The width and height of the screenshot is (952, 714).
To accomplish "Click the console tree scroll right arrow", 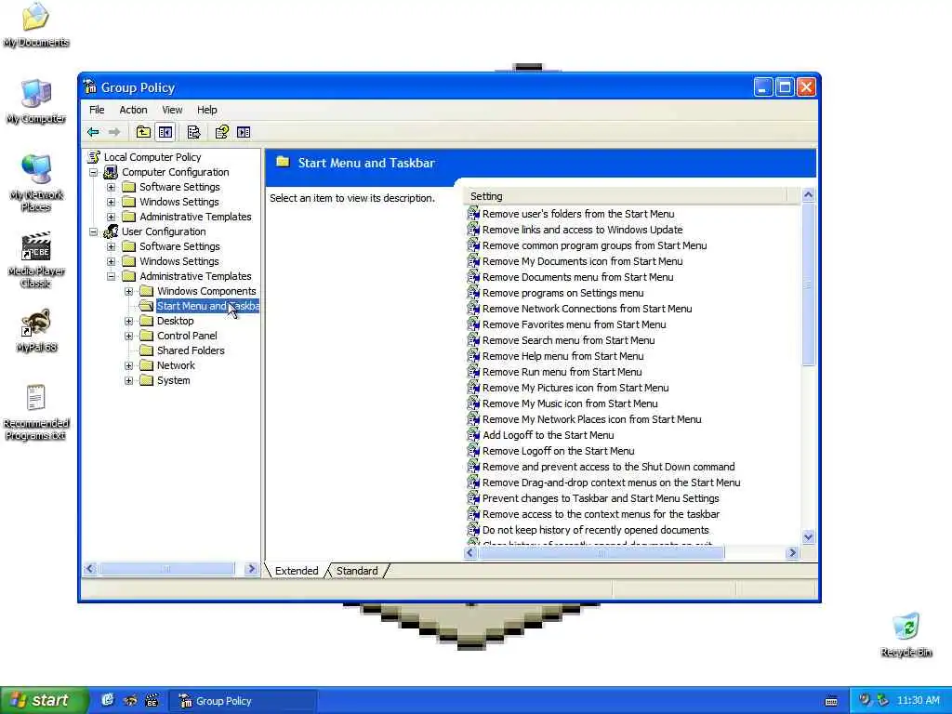I will pos(251,568).
